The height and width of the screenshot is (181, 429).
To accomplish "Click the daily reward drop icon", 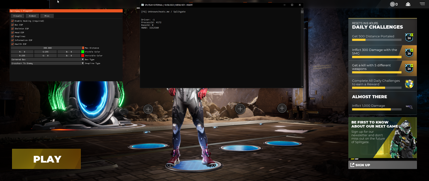I will [x=409, y=84].
